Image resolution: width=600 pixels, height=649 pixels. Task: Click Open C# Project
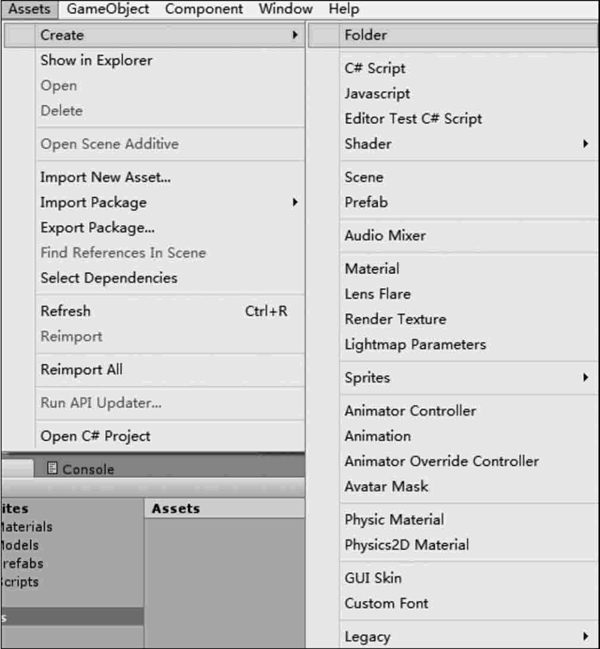pos(95,437)
